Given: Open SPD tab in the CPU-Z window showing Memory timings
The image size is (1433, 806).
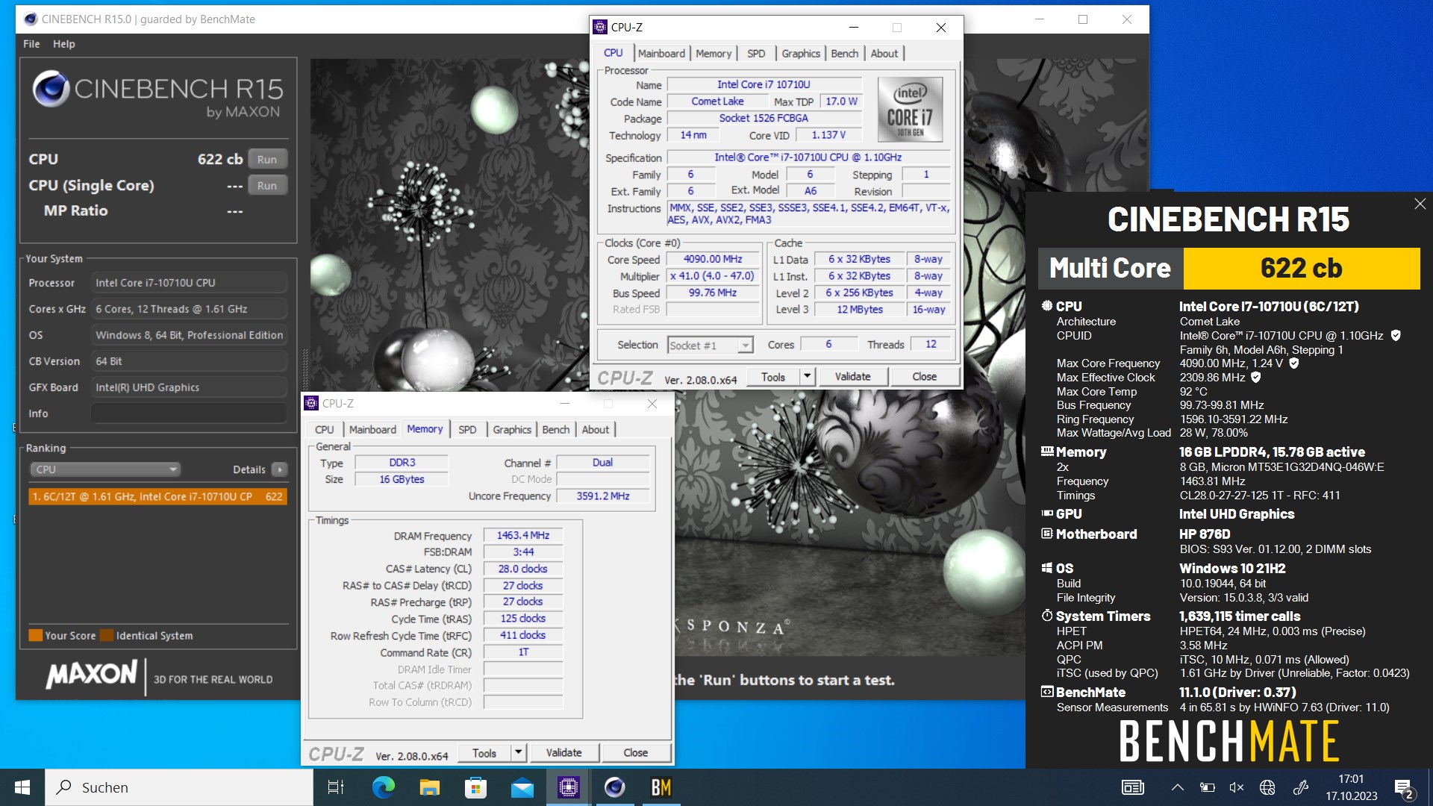Looking at the screenshot, I should point(467,430).
